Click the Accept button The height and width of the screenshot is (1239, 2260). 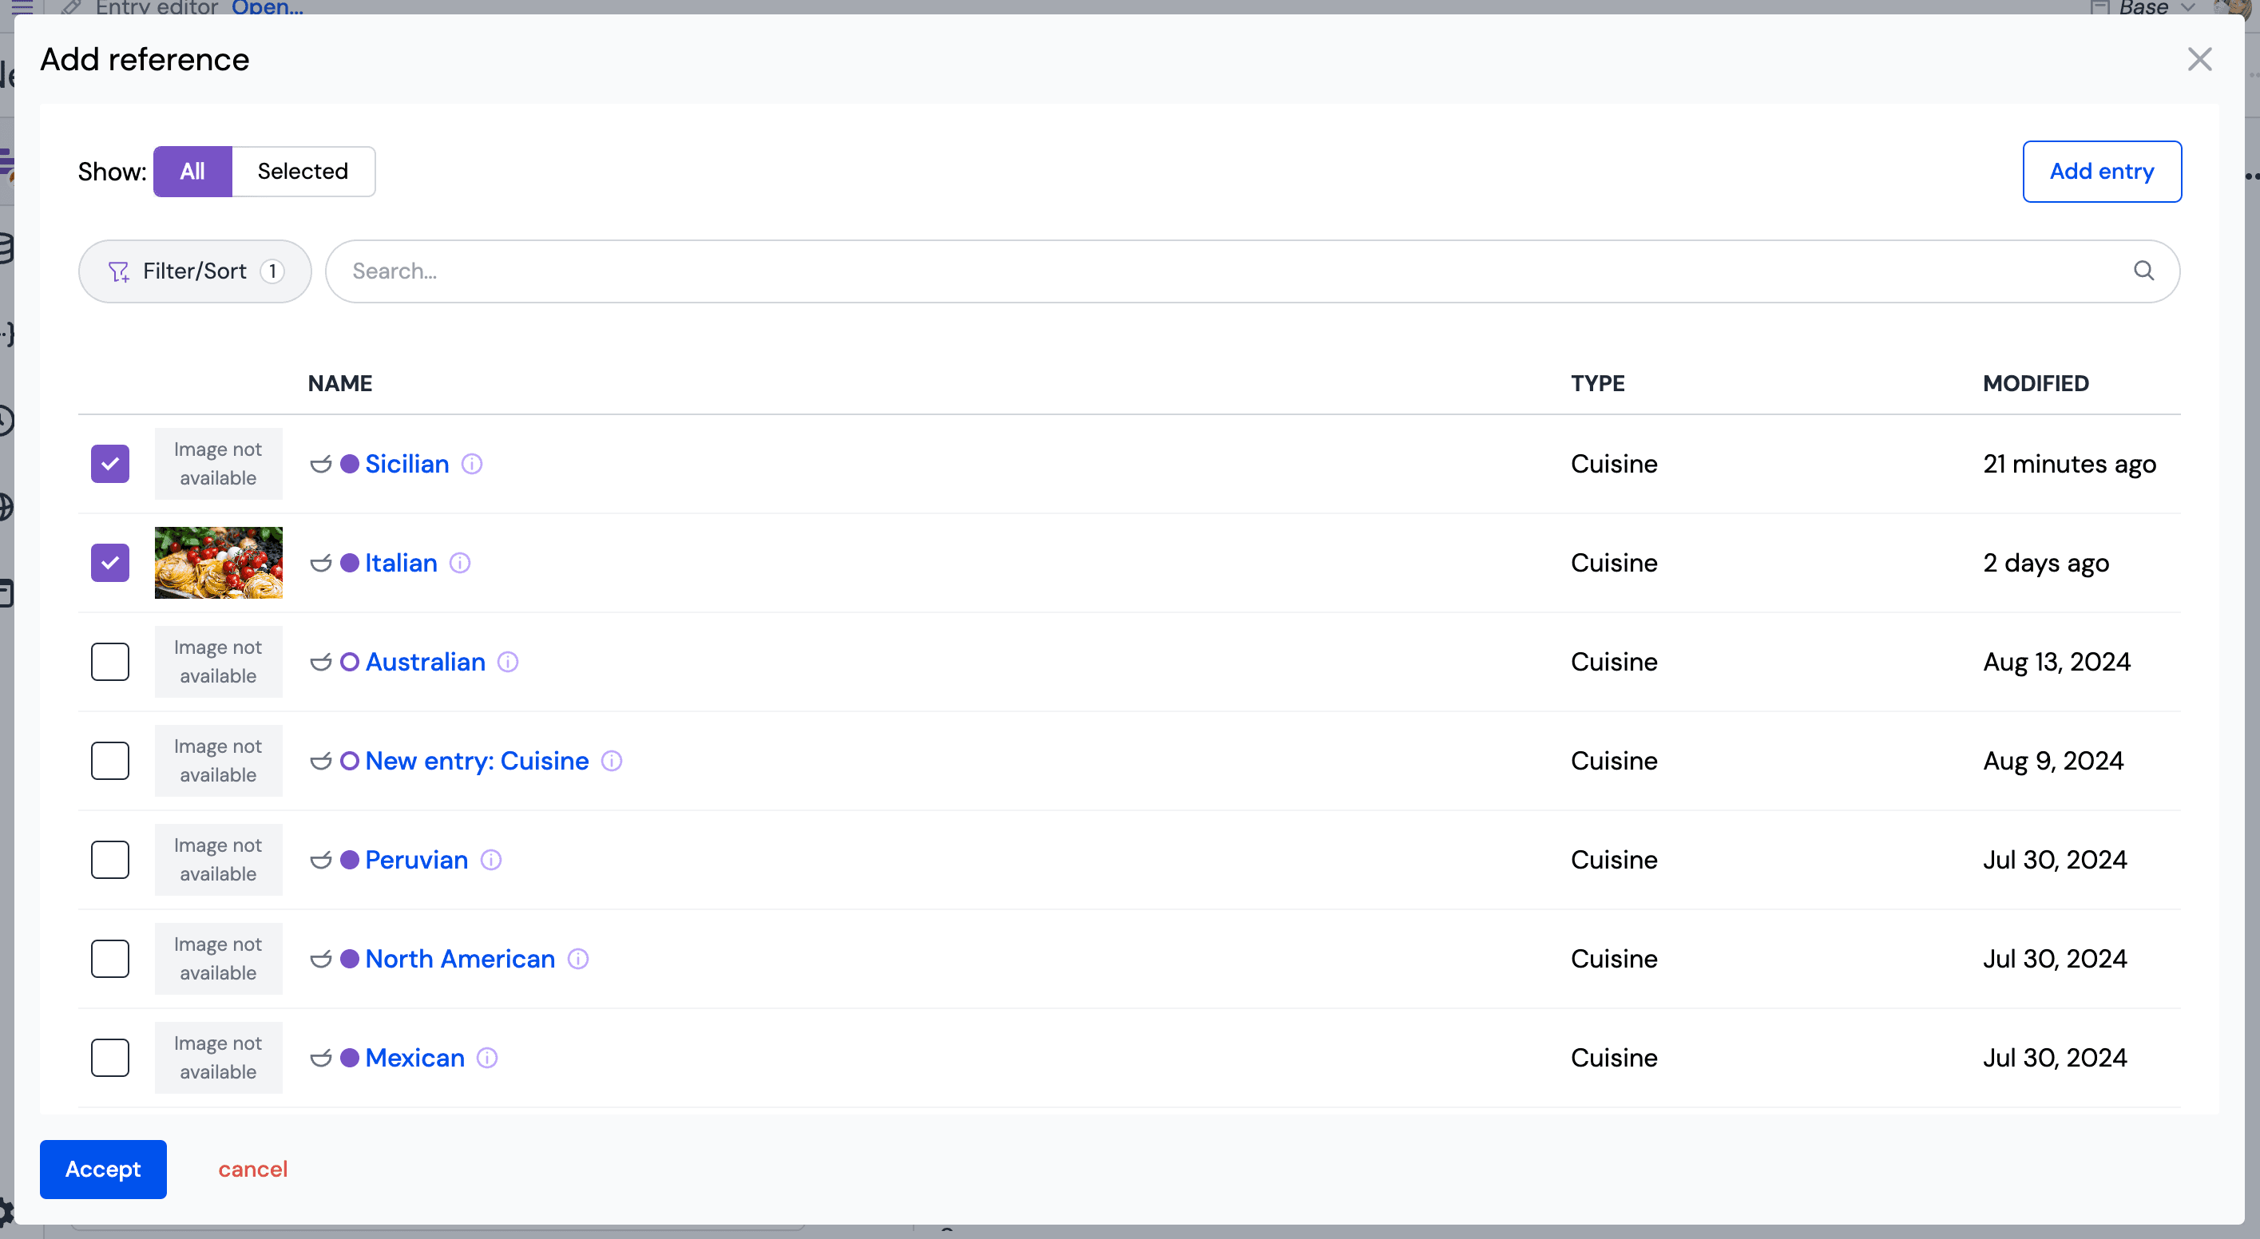coord(103,1170)
